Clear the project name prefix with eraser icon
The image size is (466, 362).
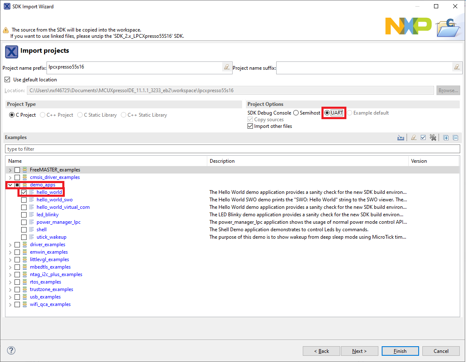coord(227,67)
